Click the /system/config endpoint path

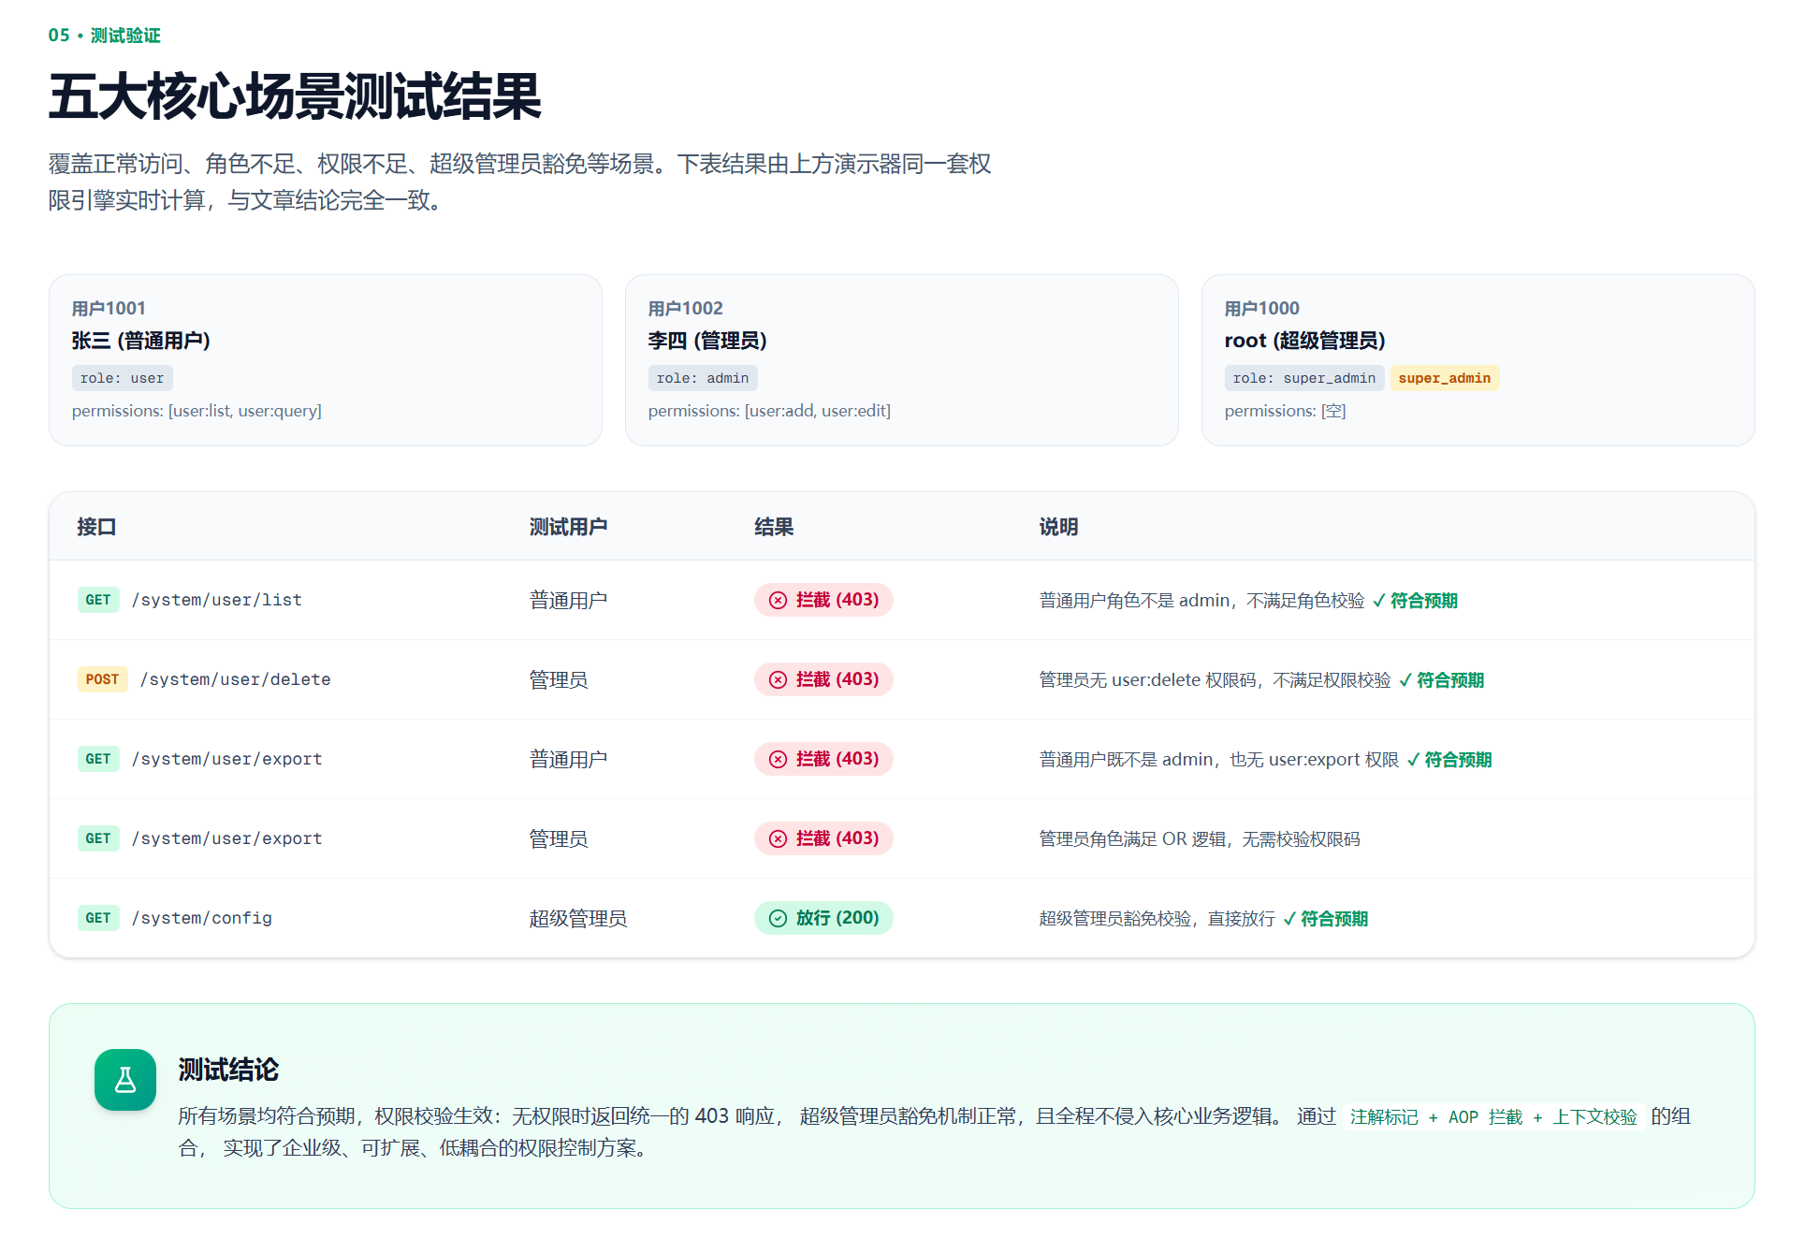coord(202,918)
